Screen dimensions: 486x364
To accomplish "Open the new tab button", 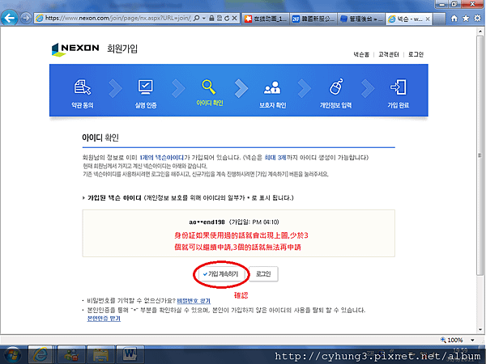I will [x=440, y=19].
